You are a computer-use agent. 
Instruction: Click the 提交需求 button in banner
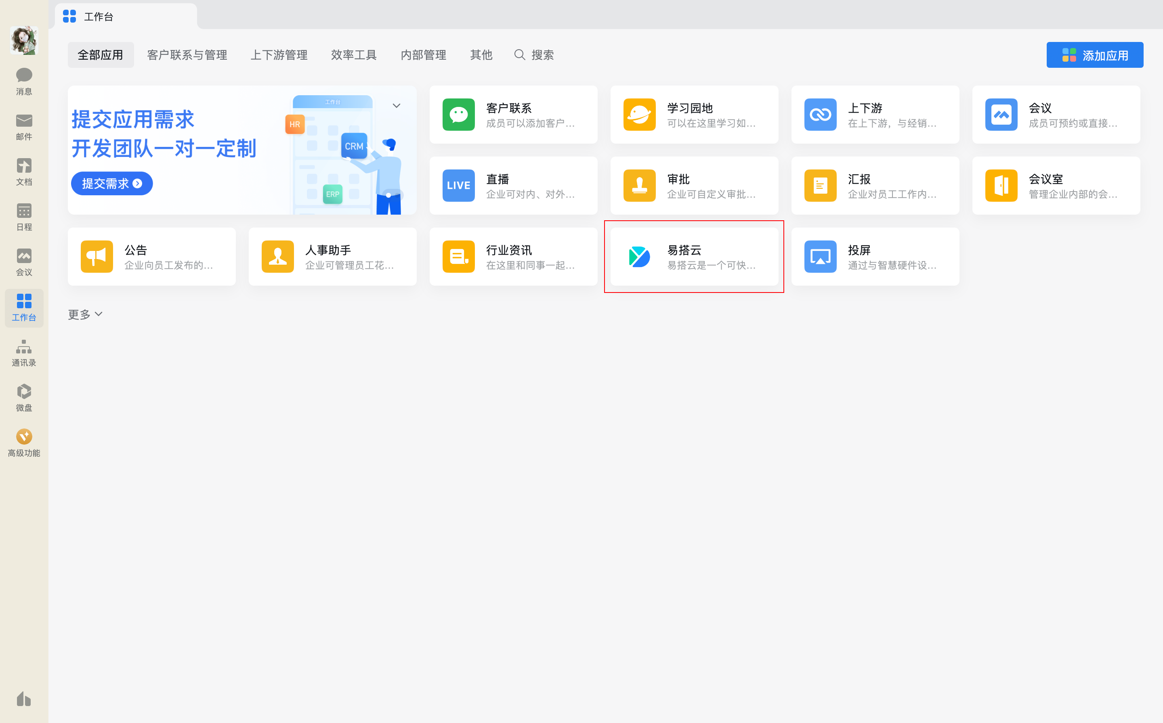coord(111,184)
